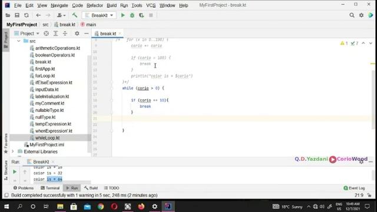The image size is (377, 212).
Task: Select opened file target icon in Project panel
Action: point(46,34)
